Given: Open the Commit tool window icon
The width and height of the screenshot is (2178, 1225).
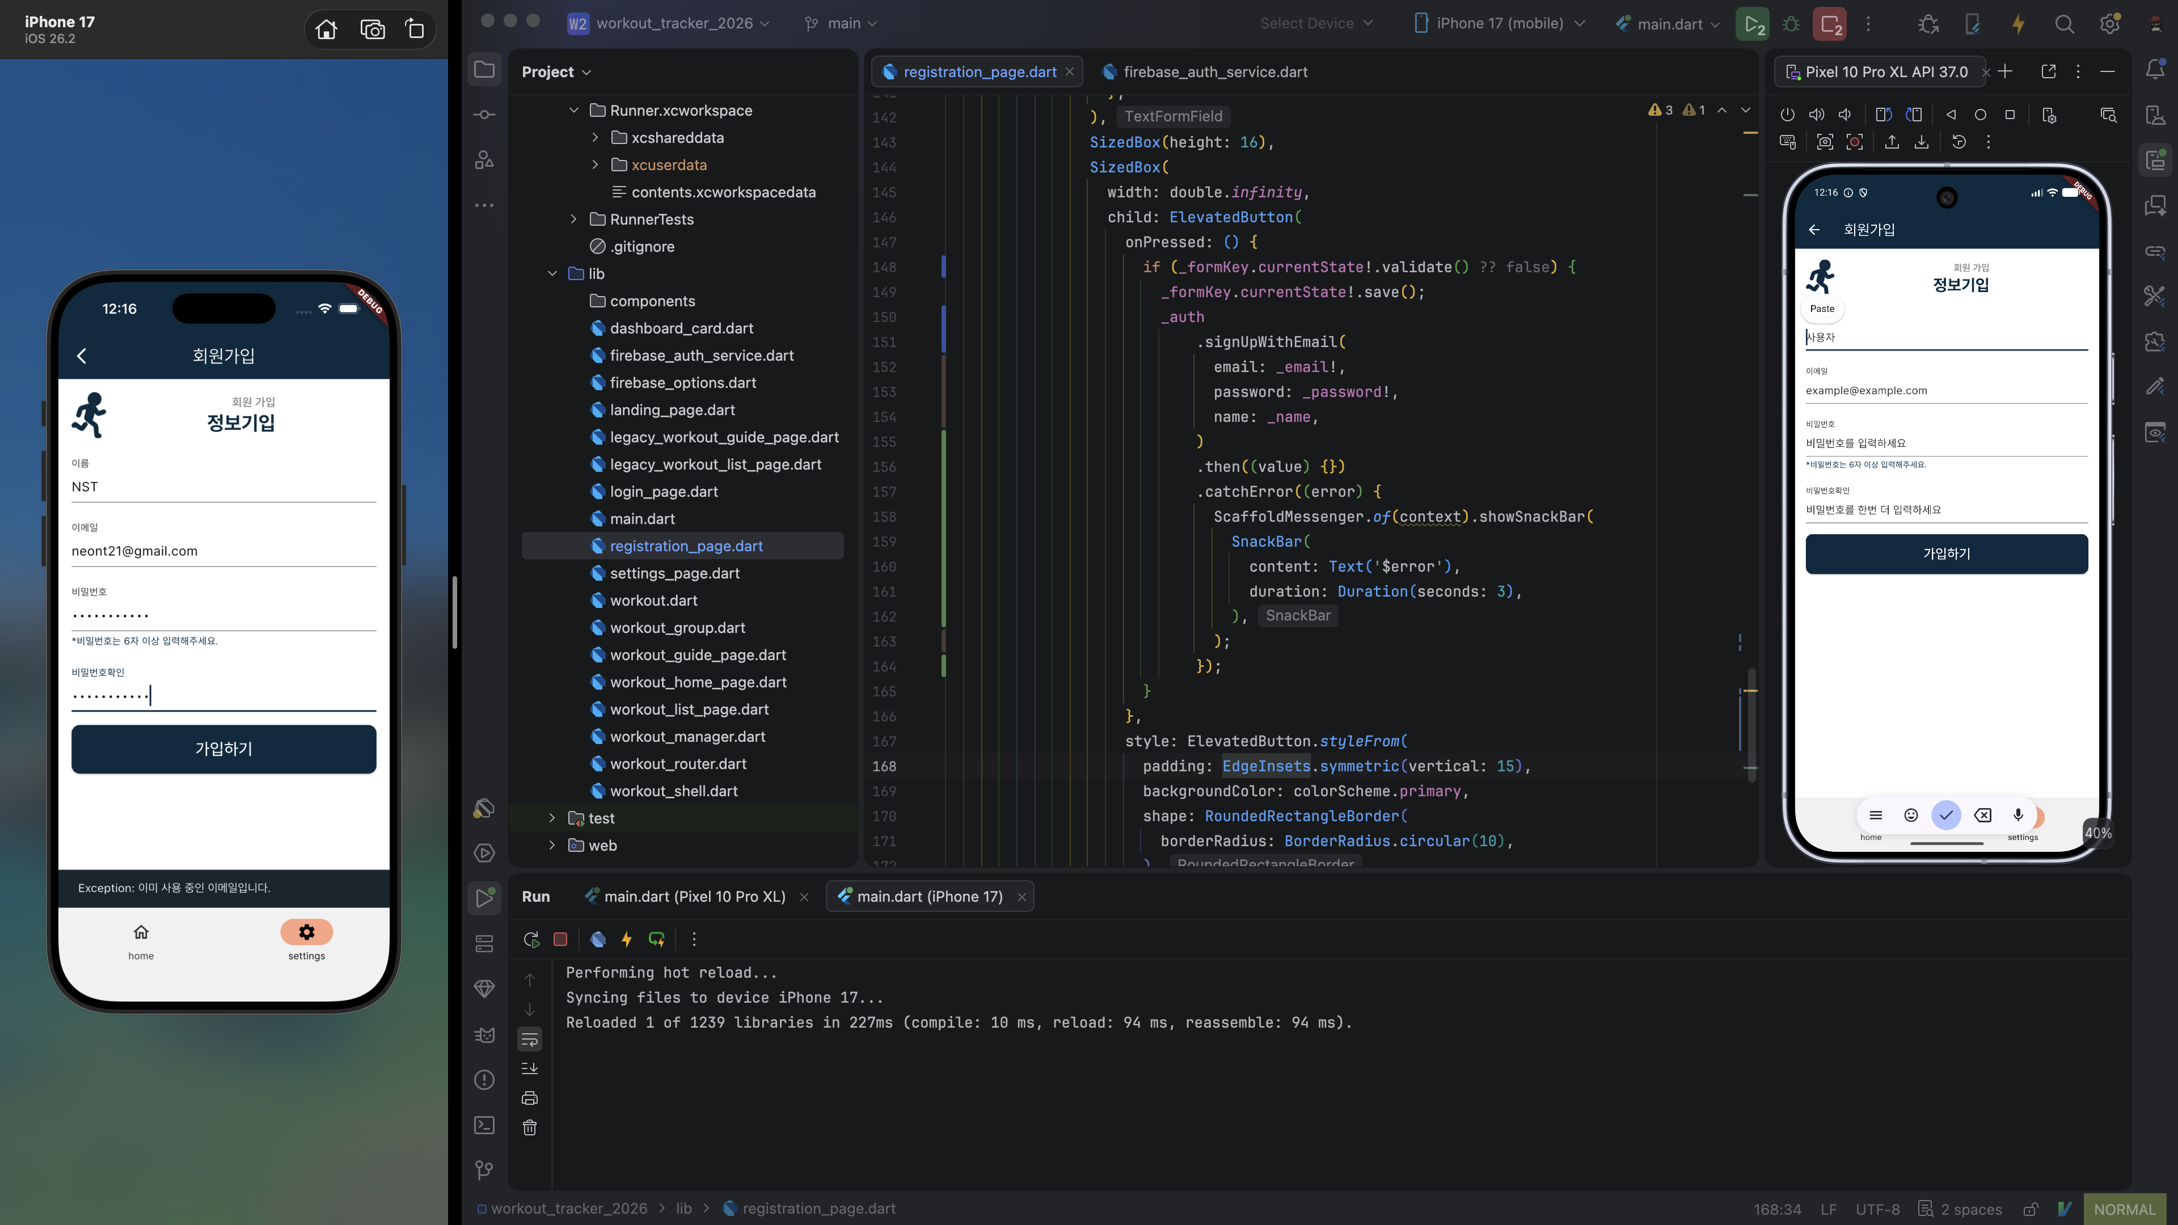Looking at the screenshot, I should click(484, 114).
